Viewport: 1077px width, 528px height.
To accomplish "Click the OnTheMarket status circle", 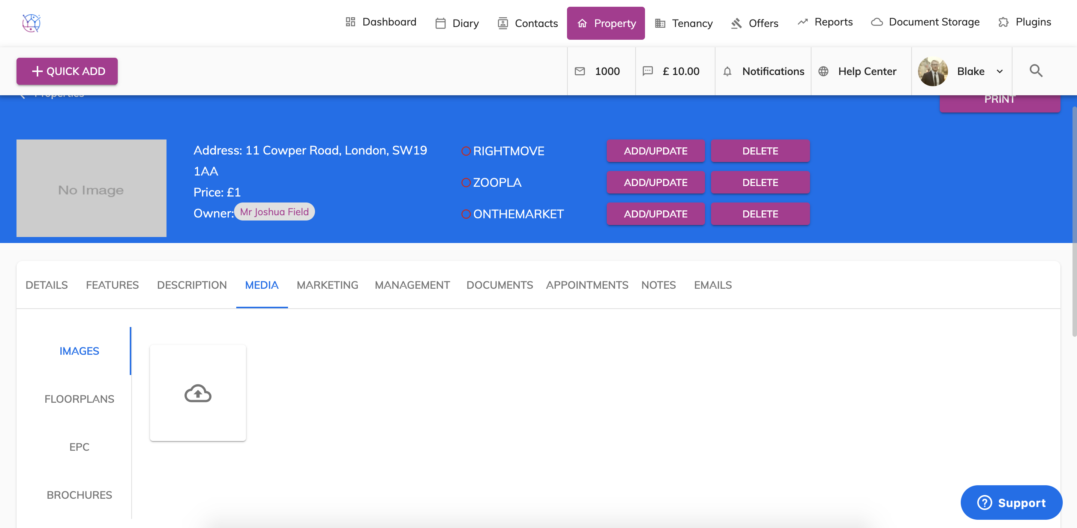I will 466,214.
